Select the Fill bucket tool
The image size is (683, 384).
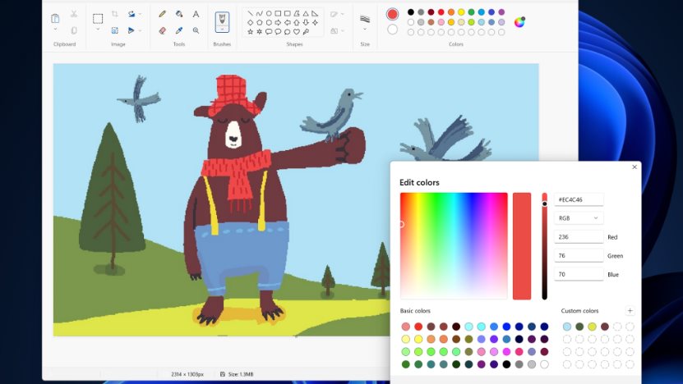tap(179, 14)
